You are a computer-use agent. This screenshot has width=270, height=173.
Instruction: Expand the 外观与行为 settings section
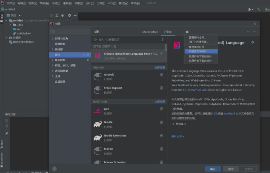pyautogui.click(x=53, y=38)
